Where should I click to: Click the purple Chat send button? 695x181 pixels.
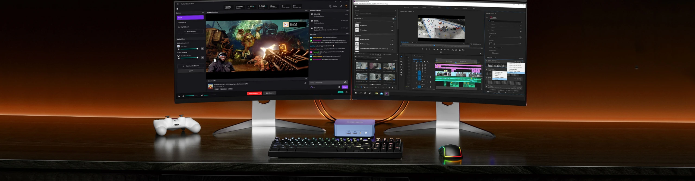(x=345, y=87)
